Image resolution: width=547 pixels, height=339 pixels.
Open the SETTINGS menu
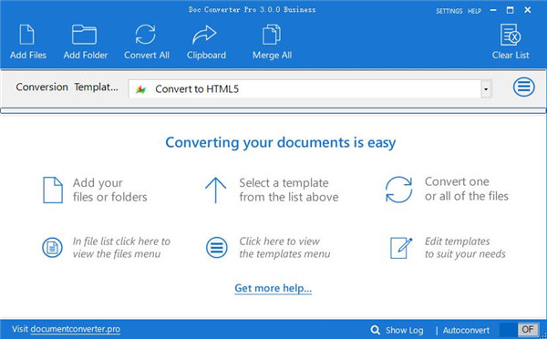tap(449, 11)
